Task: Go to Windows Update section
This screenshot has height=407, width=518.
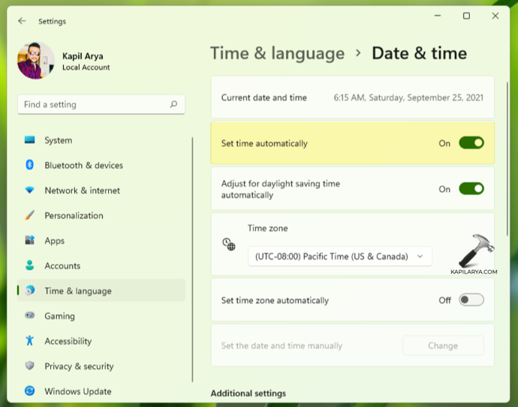Action: click(x=77, y=391)
